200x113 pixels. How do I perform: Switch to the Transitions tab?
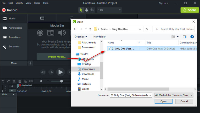(x=14, y=37)
